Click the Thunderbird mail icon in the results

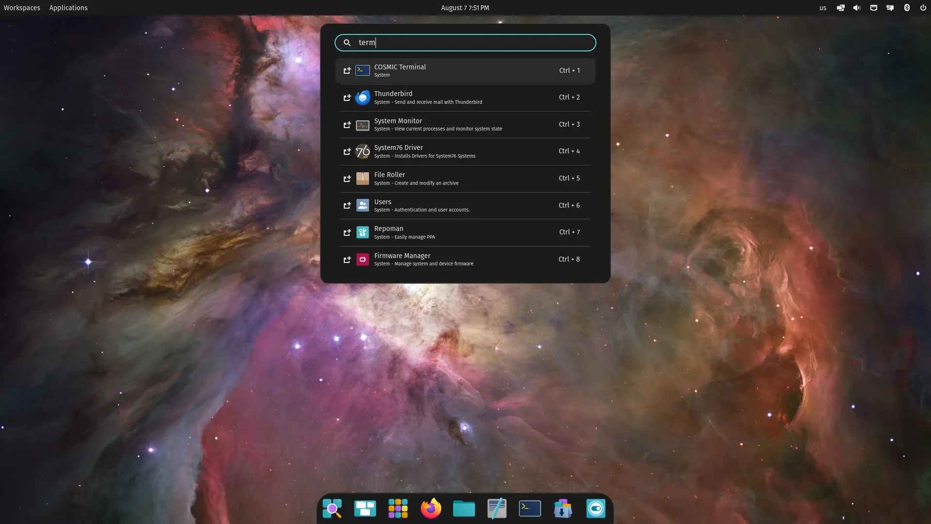click(x=363, y=98)
